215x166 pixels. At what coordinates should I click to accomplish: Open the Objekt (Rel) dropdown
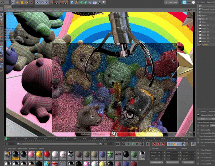(x=157, y=162)
